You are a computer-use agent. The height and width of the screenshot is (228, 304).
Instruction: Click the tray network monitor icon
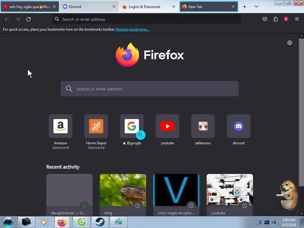267,222
